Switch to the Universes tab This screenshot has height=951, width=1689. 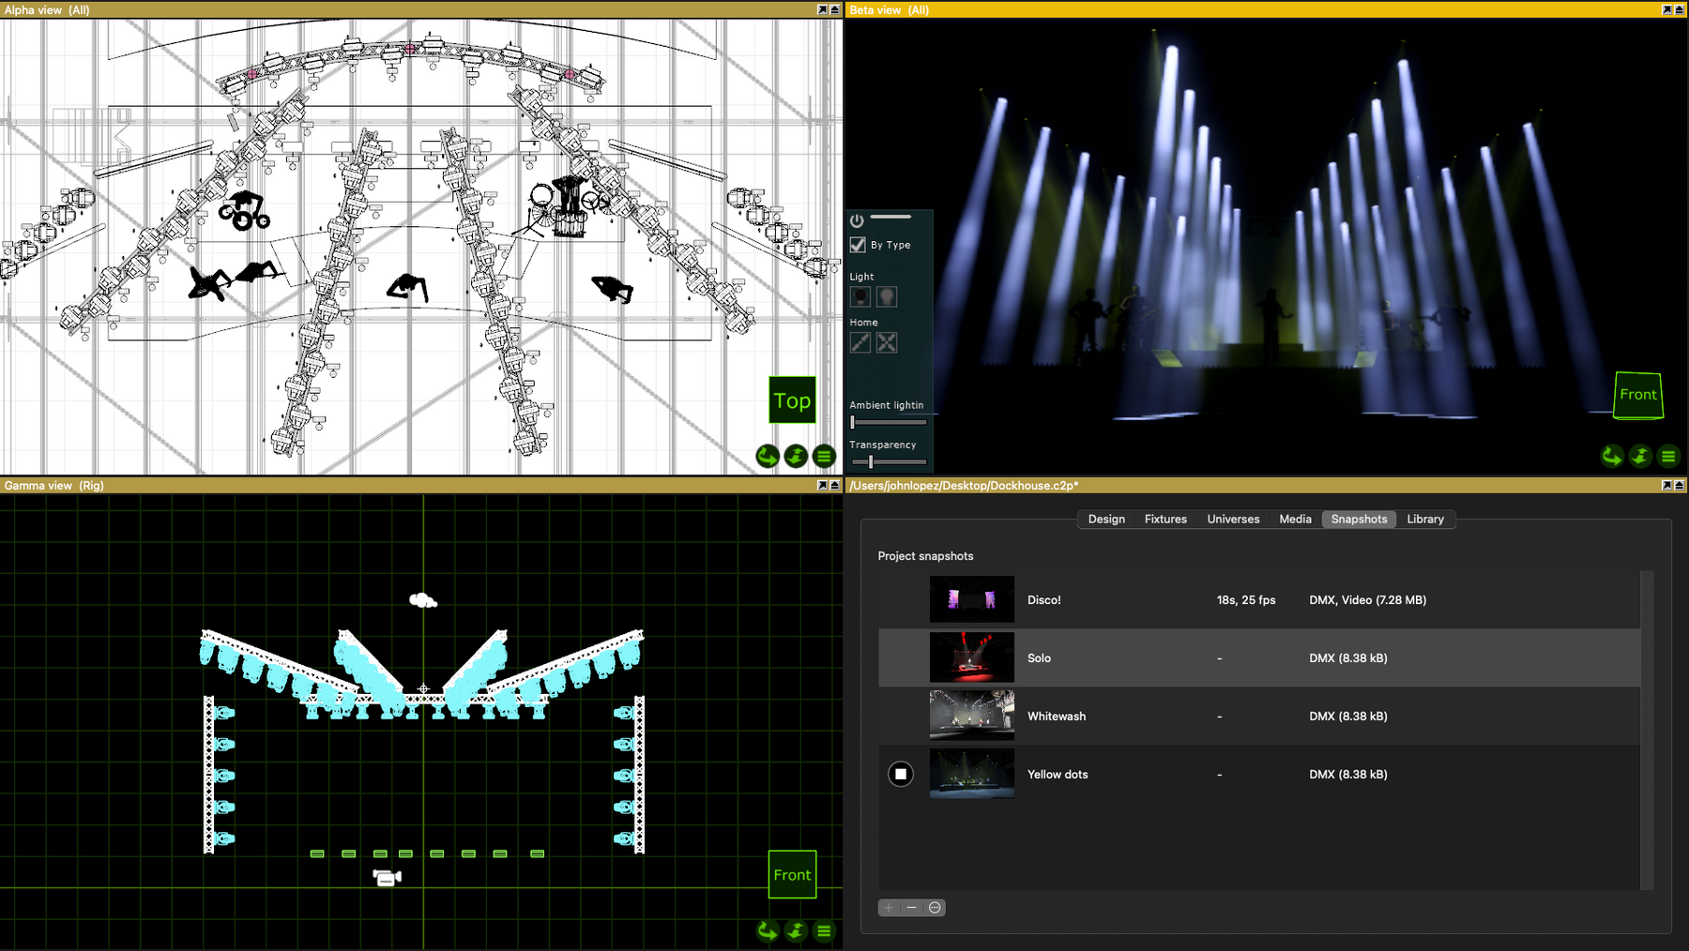click(1232, 519)
